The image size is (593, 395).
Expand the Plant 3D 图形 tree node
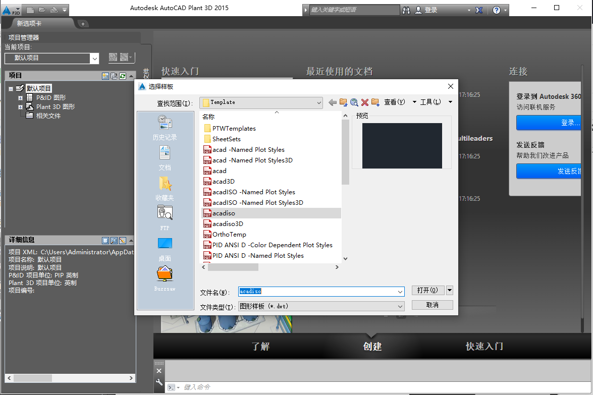[x=20, y=106]
